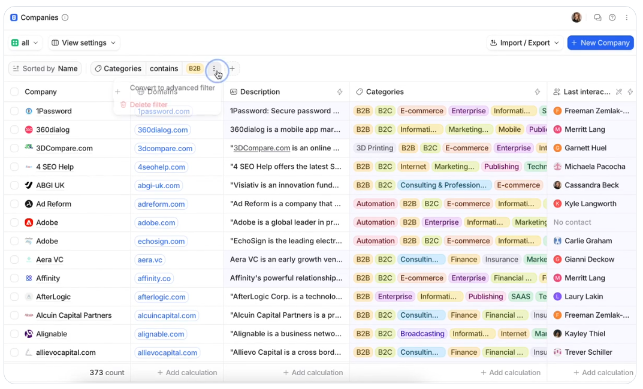Viewport: 643px width, 389px height.
Task: Add calculation under Description column
Action: (x=313, y=373)
